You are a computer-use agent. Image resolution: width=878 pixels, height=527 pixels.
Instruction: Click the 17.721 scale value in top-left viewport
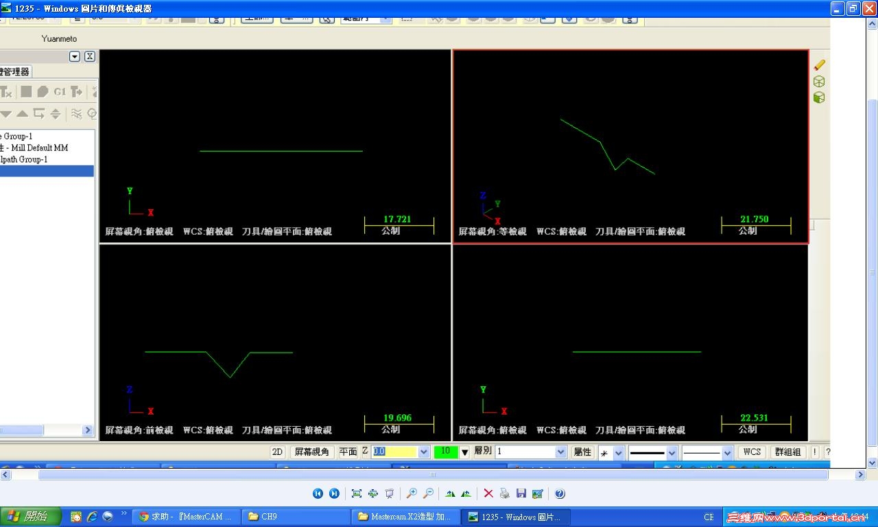click(x=397, y=219)
